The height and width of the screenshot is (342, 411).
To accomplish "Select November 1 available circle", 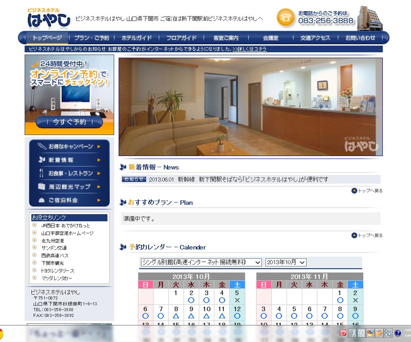I will point(340,300).
